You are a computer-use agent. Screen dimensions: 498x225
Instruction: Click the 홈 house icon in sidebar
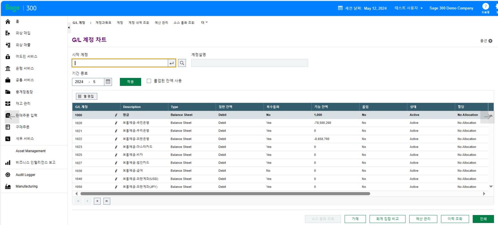[8, 22]
